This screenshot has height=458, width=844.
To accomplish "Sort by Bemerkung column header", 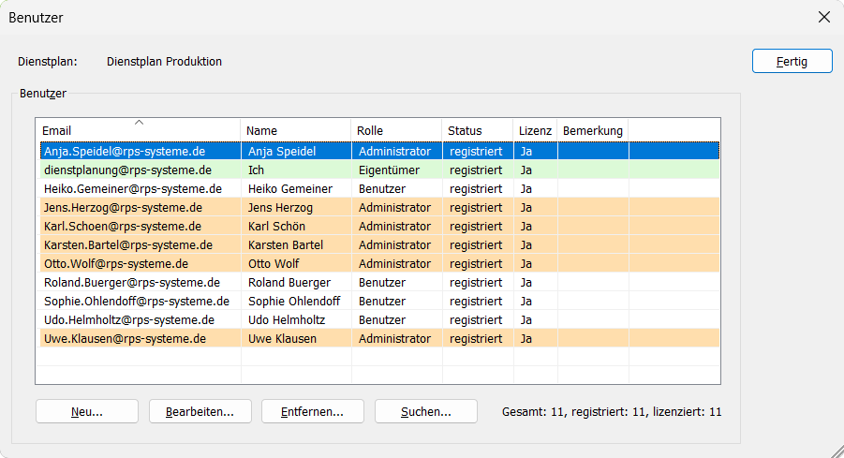I will click(x=593, y=131).
